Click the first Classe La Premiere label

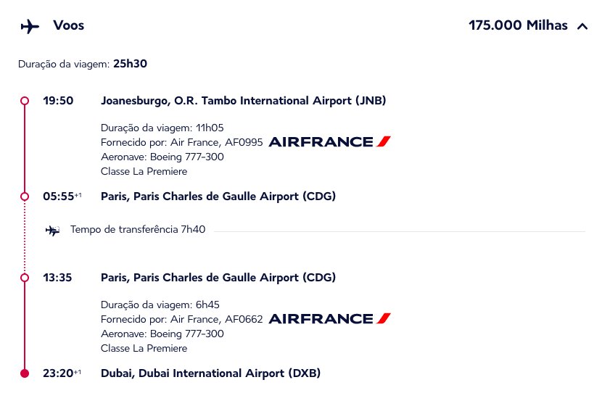click(x=144, y=171)
